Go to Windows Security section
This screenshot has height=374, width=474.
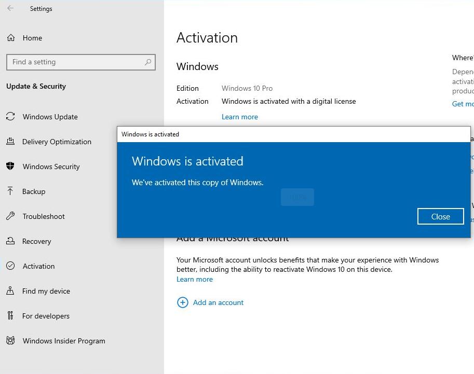pos(51,167)
